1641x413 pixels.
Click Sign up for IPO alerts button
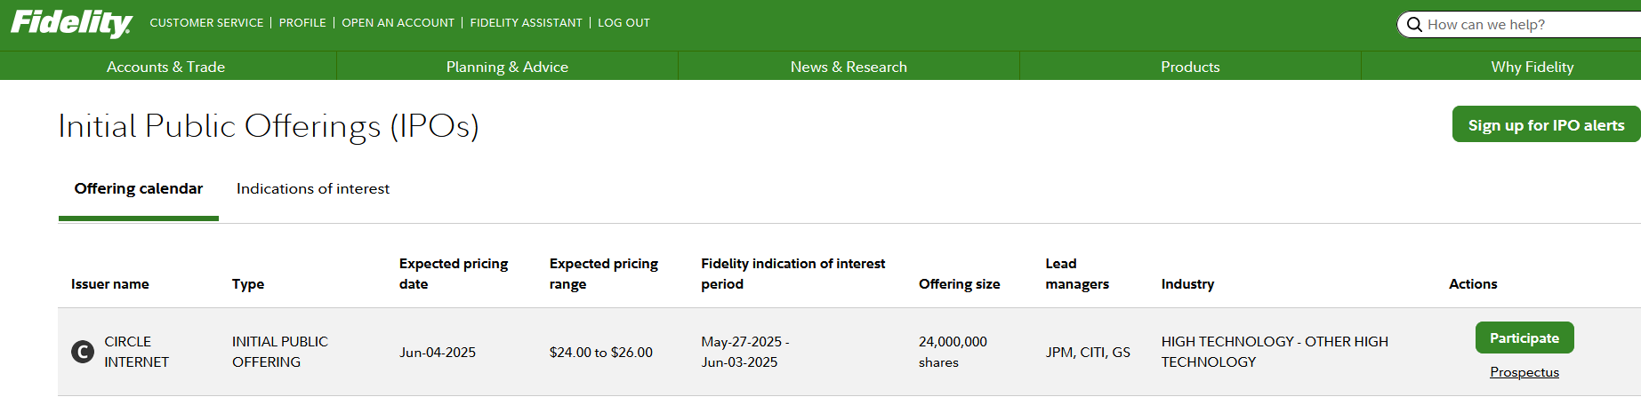click(1546, 125)
